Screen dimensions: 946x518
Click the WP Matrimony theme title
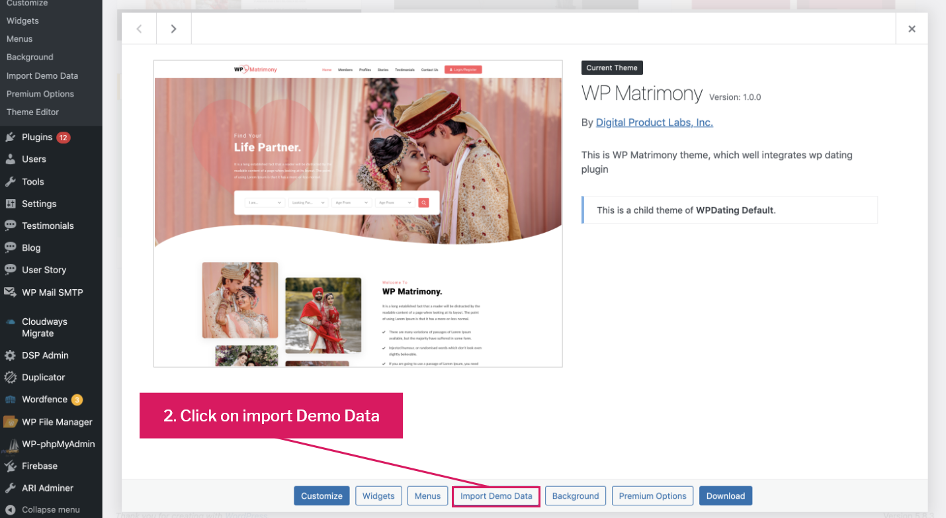pyautogui.click(x=642, y=94)
